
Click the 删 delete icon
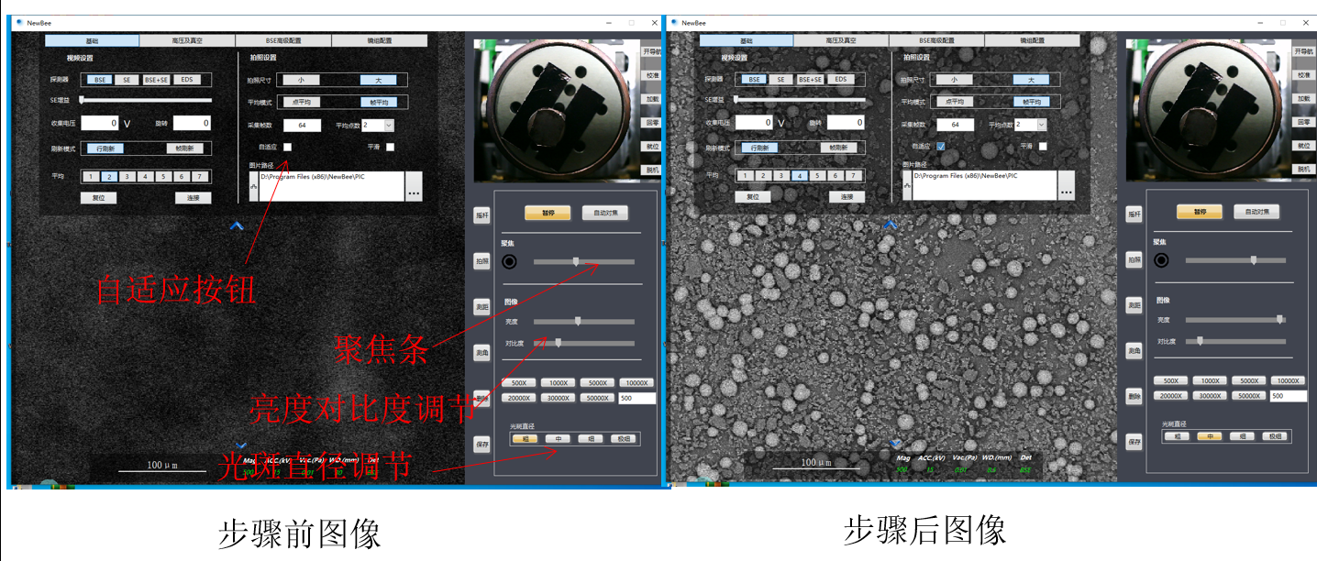tap(481, 396)
